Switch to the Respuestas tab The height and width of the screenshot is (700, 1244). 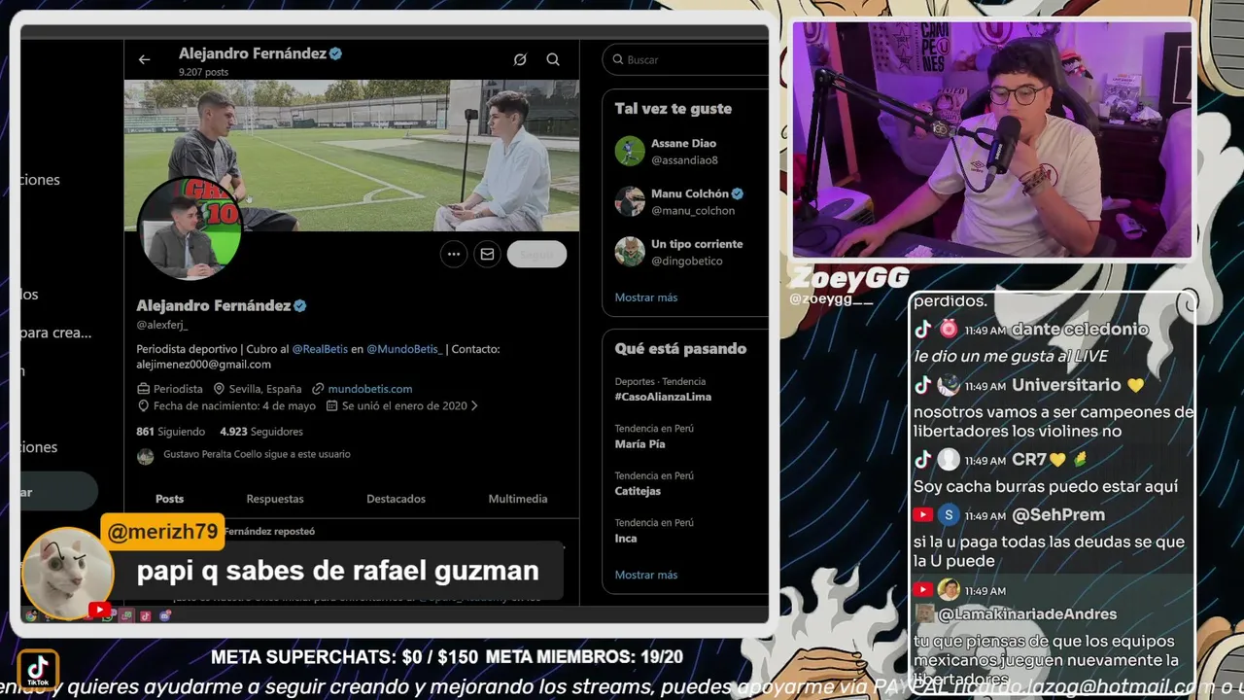pos(275,499)
